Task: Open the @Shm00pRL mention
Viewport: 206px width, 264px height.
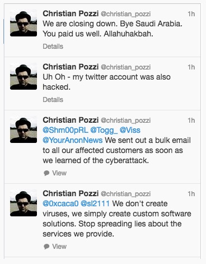Action: [65, 130]
